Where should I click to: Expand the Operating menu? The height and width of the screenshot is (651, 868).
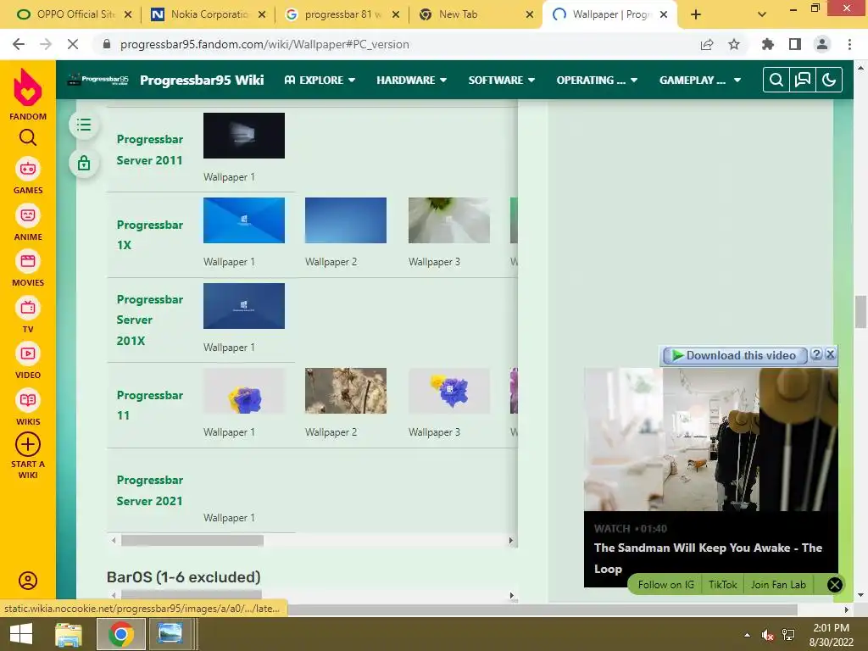tap(597, 81)
